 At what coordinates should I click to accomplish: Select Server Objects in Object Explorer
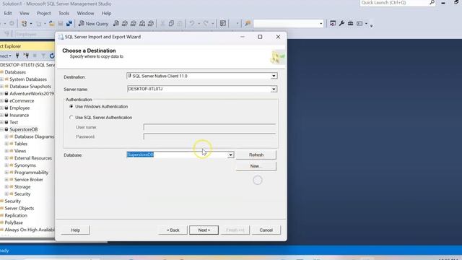(19, 209)
